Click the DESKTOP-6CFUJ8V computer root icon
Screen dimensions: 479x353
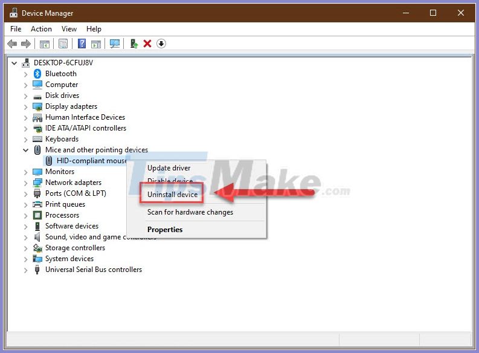(26, 63)
